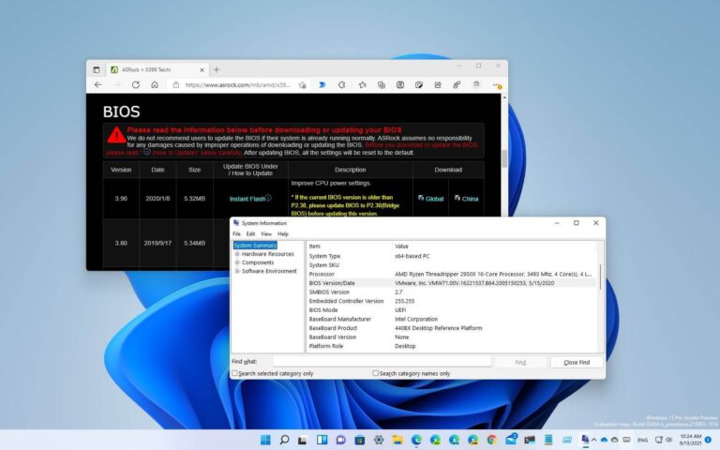Select the Processor row
Viewport: 720px width, 450px height.
(451, 274)
